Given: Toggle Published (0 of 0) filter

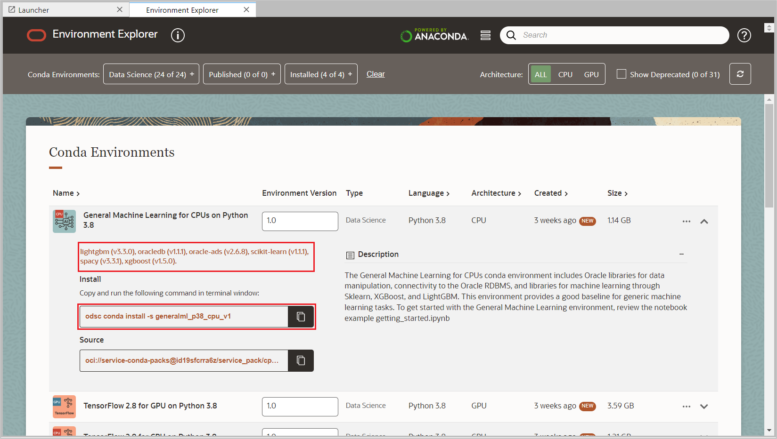Looking at the screenshot, I should (x=242, y=74).
